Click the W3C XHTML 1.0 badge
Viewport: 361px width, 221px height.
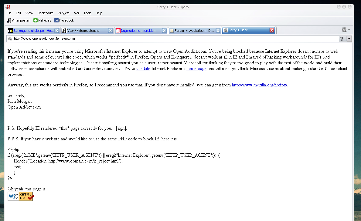[21, 196]
